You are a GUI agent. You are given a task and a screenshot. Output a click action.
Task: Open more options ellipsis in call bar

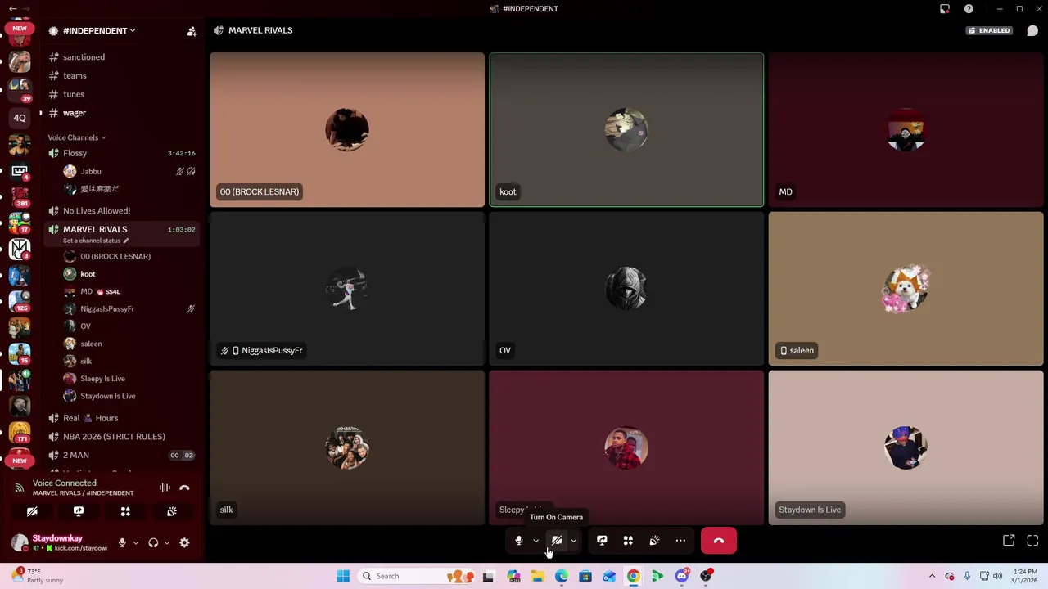point(680,541)
